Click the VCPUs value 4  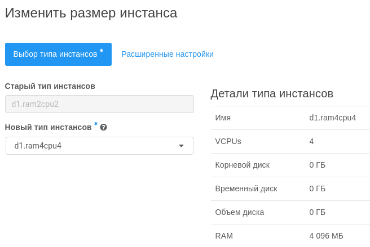tap(311, 141)
